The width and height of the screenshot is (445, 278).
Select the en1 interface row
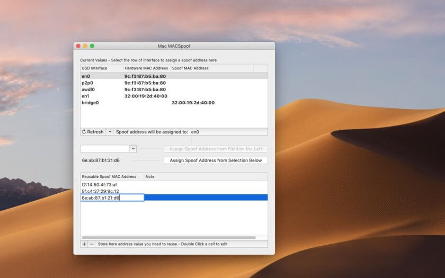tap(86, 96)
